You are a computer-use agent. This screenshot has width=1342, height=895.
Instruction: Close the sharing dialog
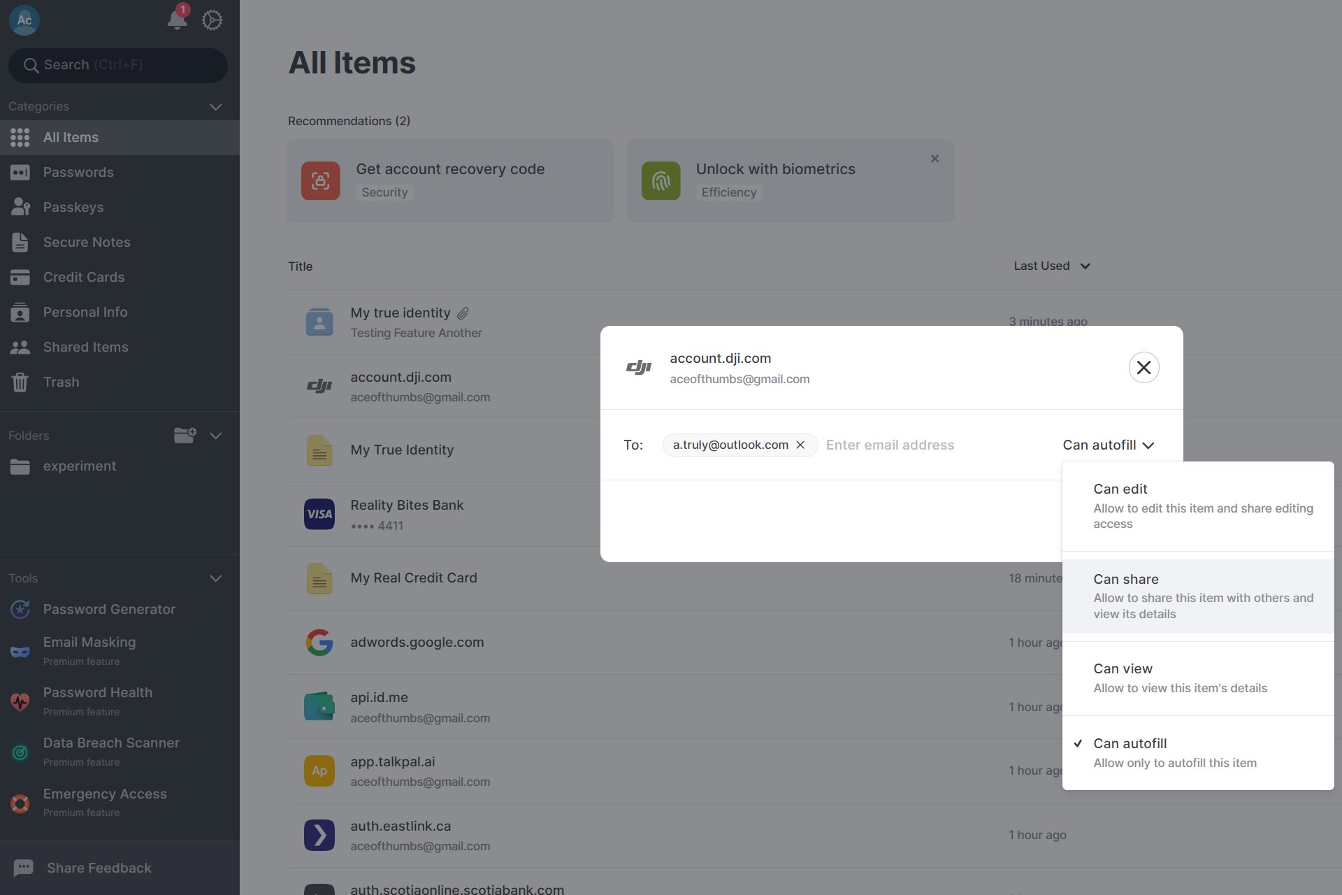[x=1143, y=368]
